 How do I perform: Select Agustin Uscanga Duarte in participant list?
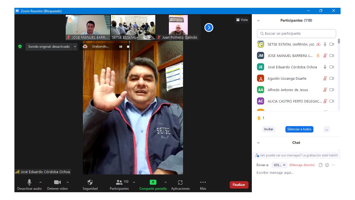click(x=296, y=78)
